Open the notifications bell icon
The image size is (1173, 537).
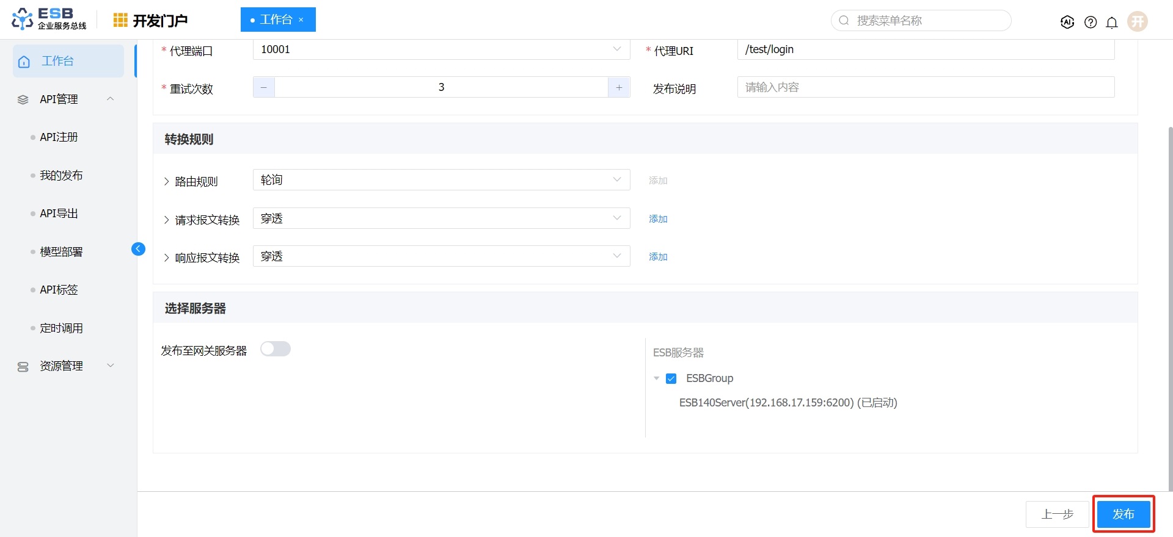(x=1112, y=22)
